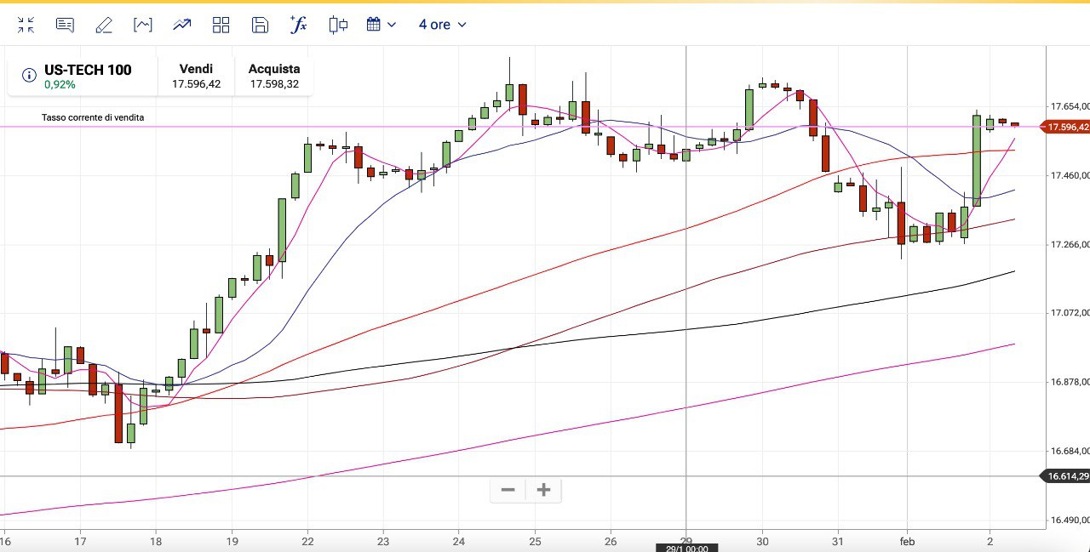Click the trend line arrow icon

(182, 25)
